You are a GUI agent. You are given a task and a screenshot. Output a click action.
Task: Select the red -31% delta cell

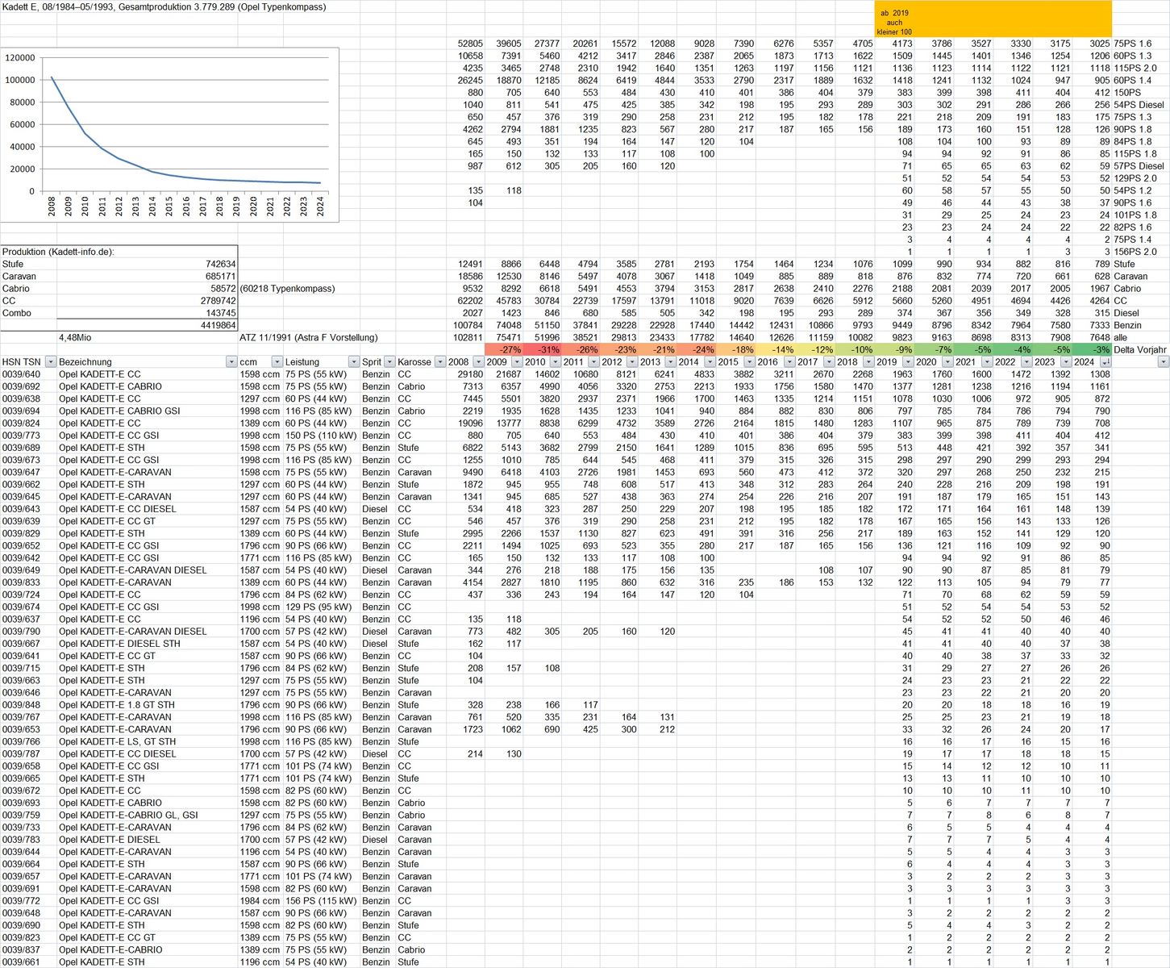coord(543,350)
